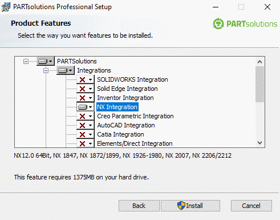Viewport: 280px width, 220px height.
Task: Select Inventor Integration in the feature tree
Action: click(125, 98)
